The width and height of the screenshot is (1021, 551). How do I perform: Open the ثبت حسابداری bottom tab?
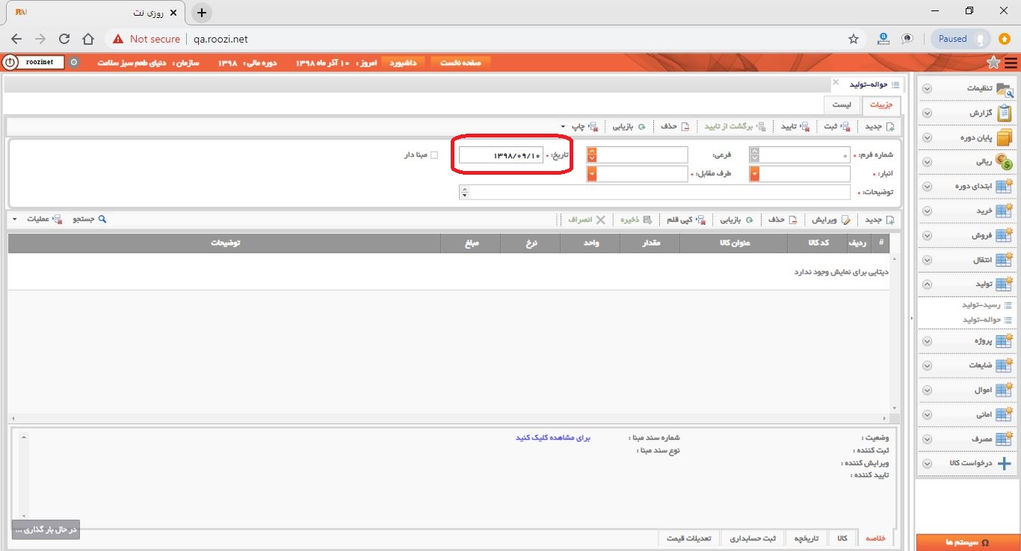tap(753, 538)
